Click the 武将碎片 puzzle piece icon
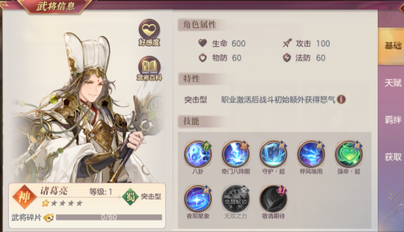This screenshot has height=232, width=404. [48, 218]
